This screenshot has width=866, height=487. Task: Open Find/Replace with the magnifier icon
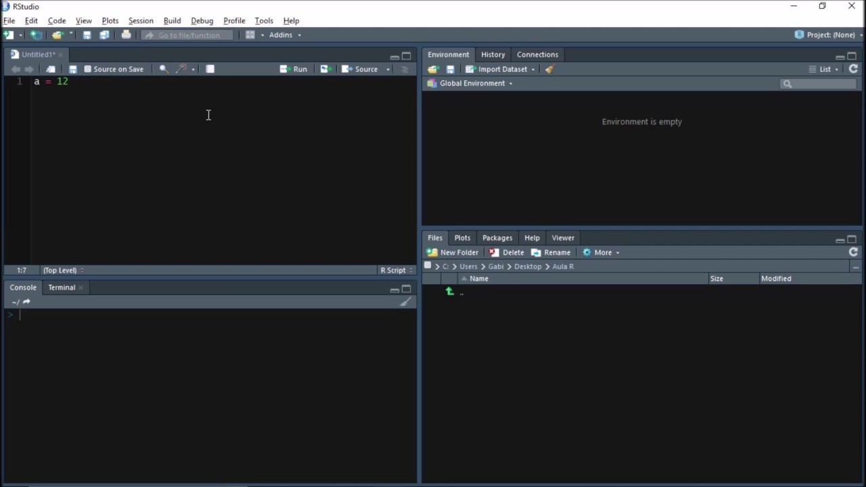click(x=164, y=69)
